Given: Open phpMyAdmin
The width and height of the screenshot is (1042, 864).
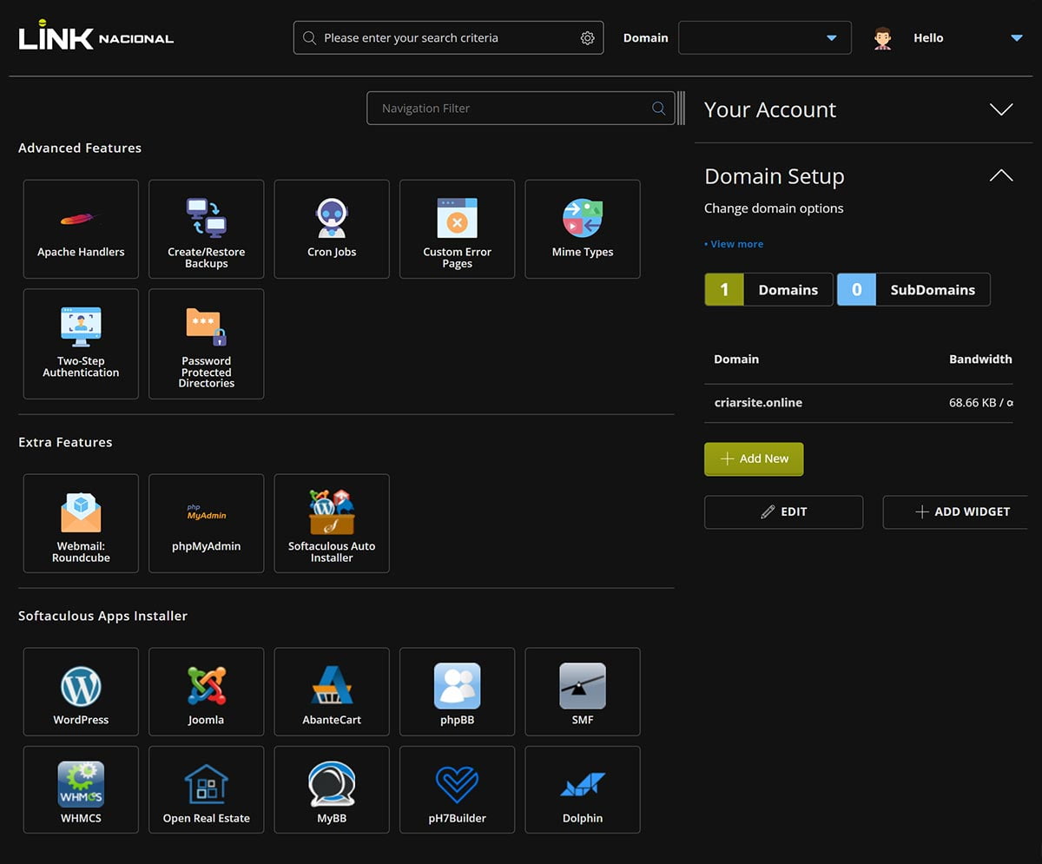Looking at the screenshot, I should (206, 524).
